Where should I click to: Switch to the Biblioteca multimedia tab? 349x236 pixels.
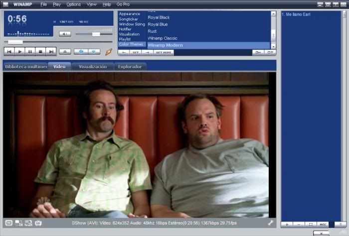point(25,67)
